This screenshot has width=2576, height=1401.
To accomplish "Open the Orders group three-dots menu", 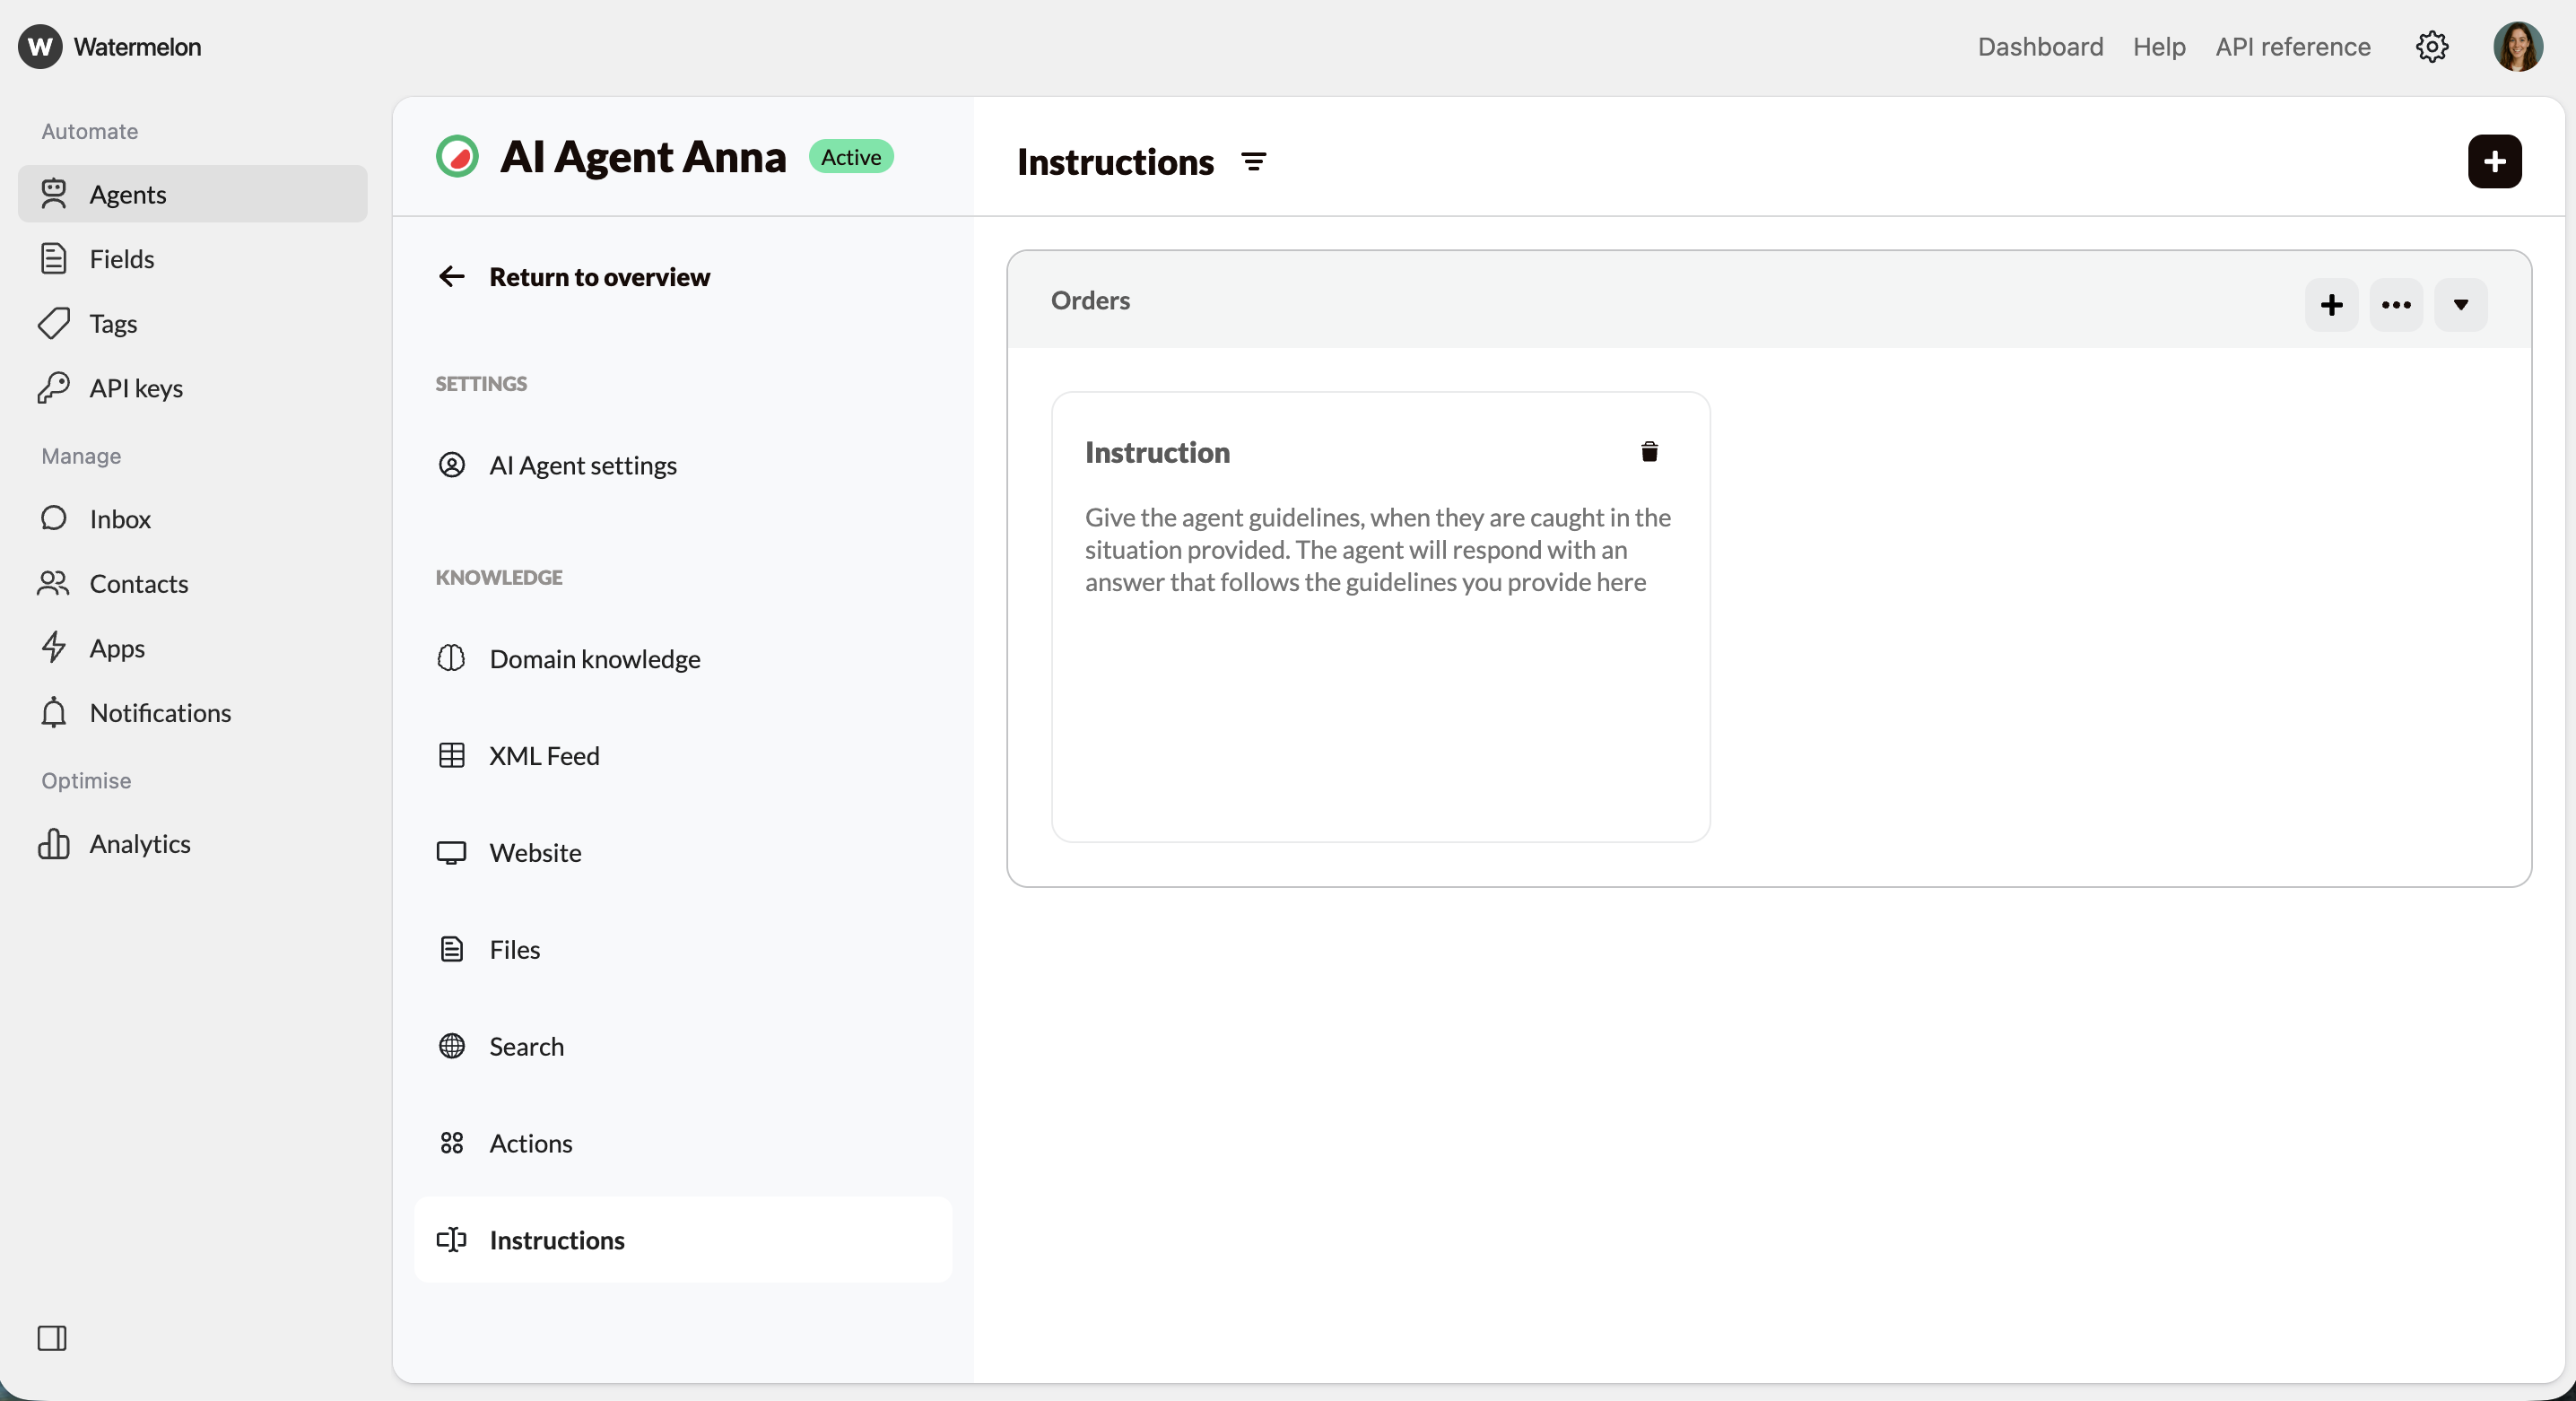I will [x=2396, y=305].
